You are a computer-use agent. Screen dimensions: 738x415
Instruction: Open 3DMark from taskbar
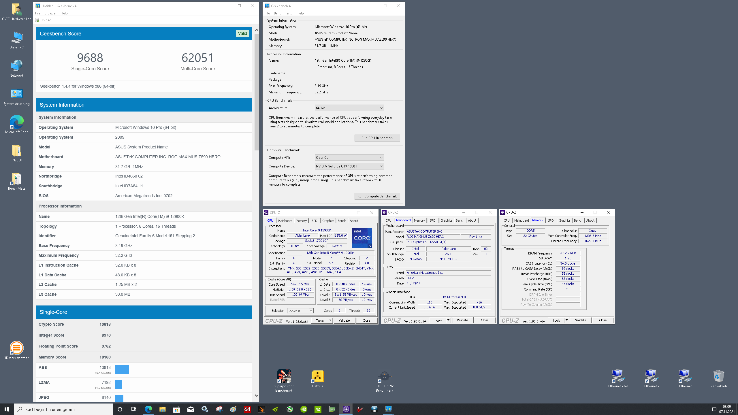coord(261,409)
